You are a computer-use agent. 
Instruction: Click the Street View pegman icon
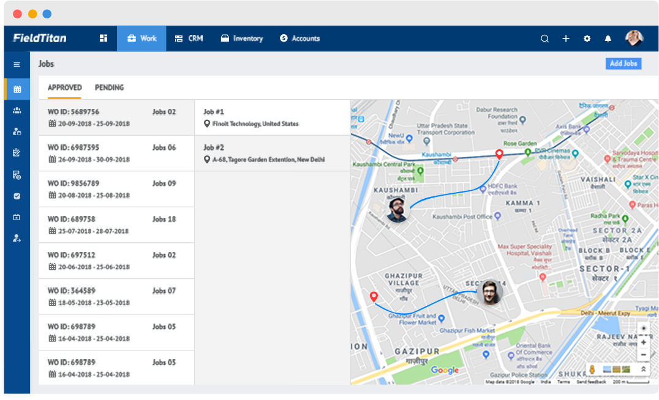pos(592,369)
